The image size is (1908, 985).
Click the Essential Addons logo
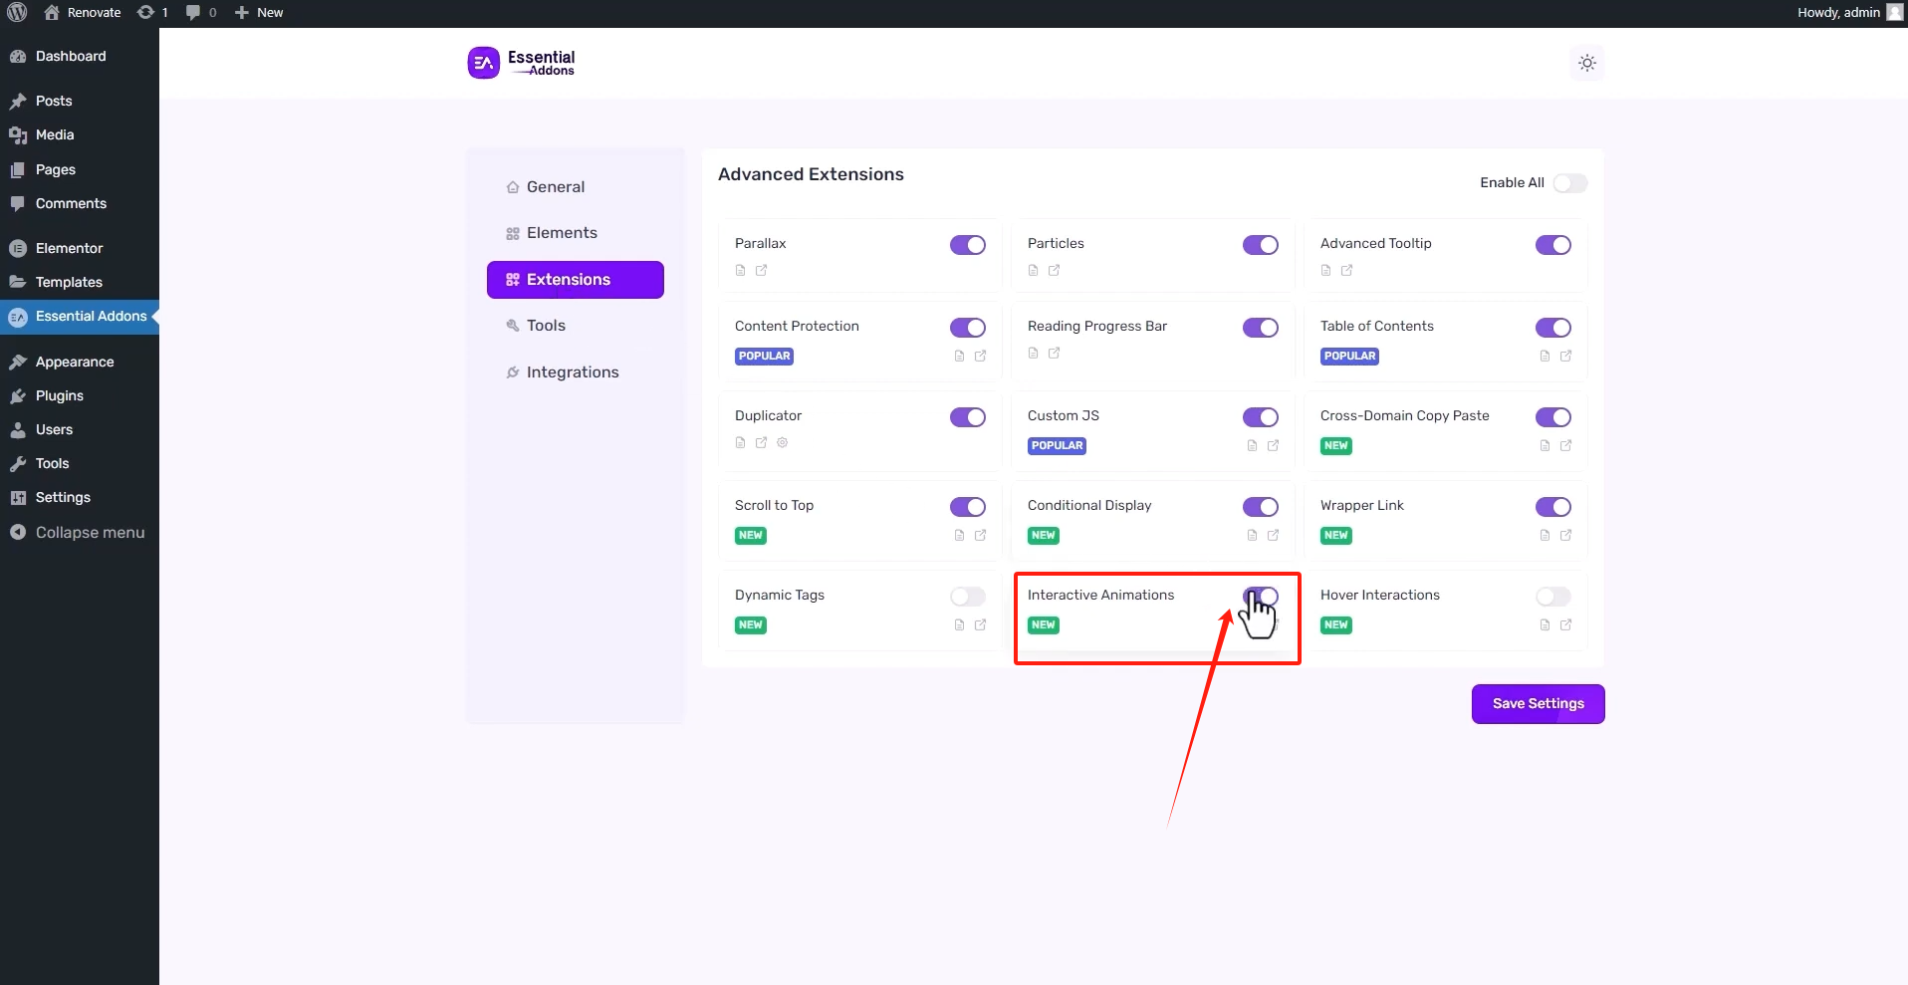click(x=522, y=63)
